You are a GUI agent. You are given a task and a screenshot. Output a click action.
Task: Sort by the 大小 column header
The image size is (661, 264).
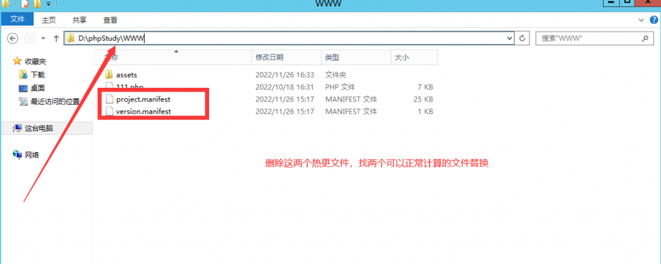tap(414, 58)
